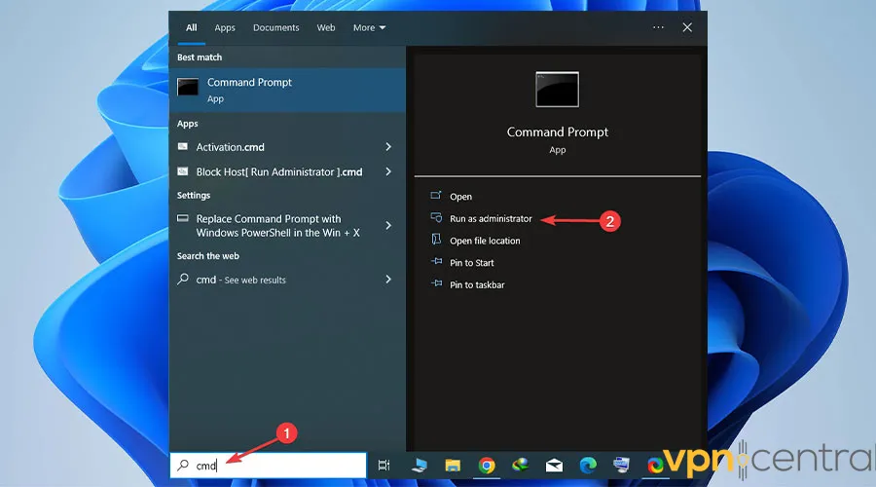
Task: Open Microsoft Edge from the taskbar
Action: (588, 466)
